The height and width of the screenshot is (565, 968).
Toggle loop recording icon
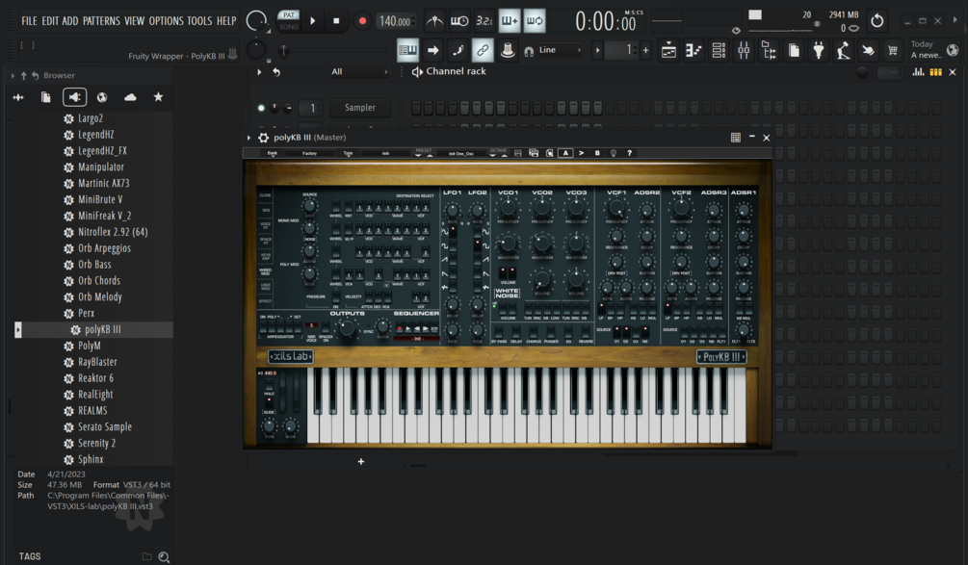pyautogui.click(x=535, y=21)
